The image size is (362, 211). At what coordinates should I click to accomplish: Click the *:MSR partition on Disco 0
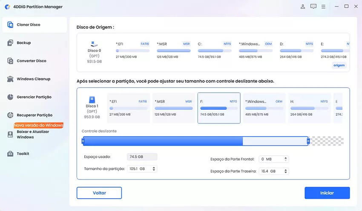[x=174, y=50]
